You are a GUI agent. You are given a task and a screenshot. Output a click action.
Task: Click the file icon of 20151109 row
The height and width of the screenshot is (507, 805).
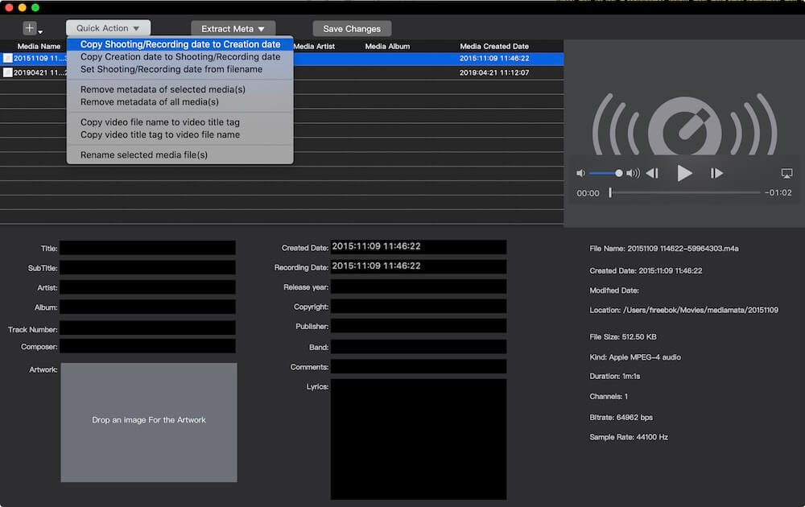pos(7,58)
